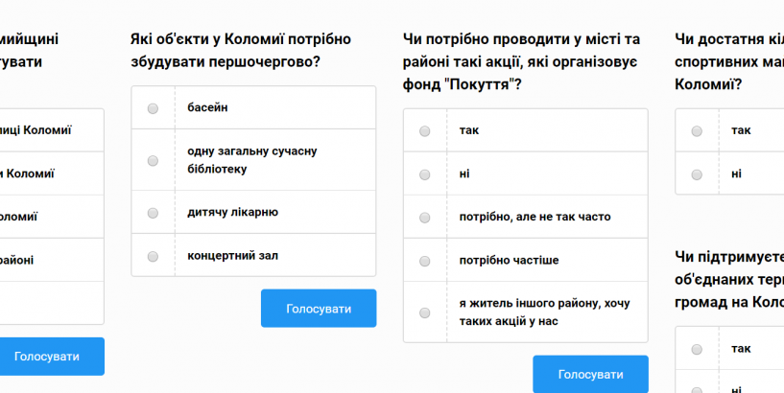Click the 'дитячу лікарню' answer label text
This screenshot has width=784, height=393.
pos(232,212)
